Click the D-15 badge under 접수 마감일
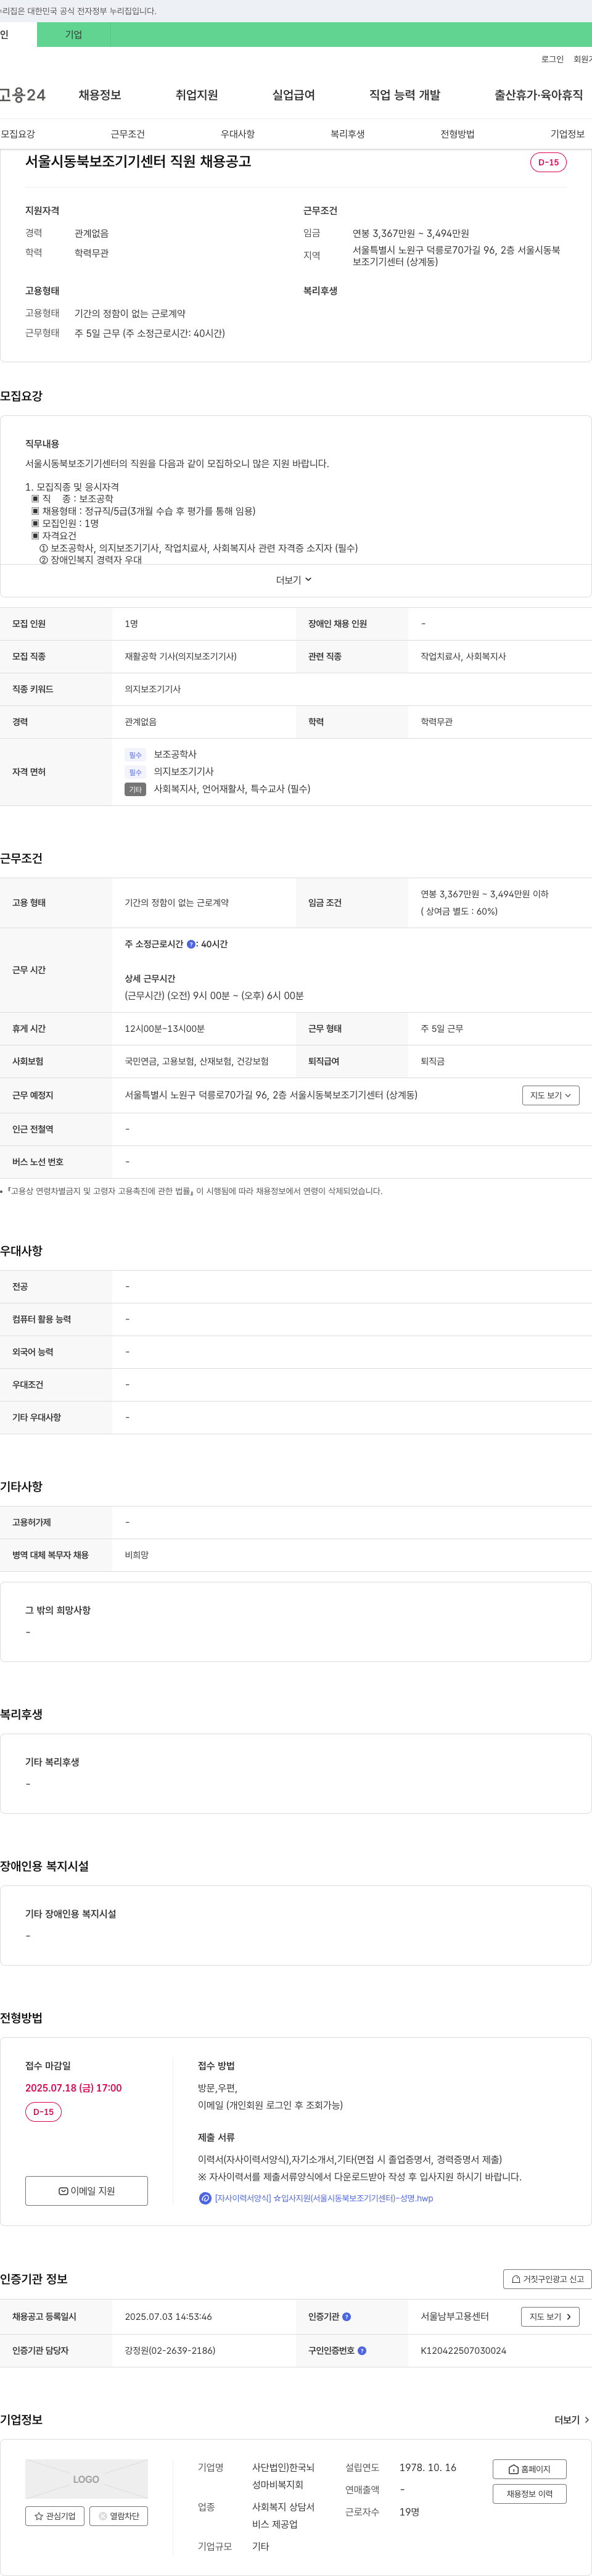 pos(43,2112)
